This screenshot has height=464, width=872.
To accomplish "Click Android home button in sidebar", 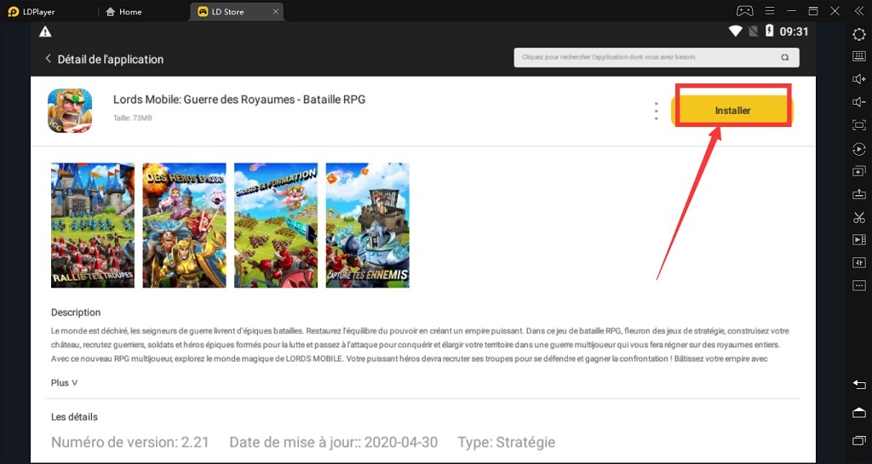I will click(858, 412).
